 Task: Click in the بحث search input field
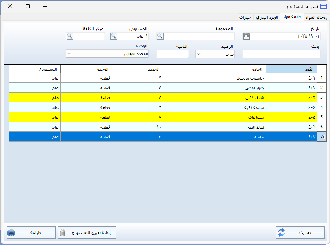coord(281,54)
